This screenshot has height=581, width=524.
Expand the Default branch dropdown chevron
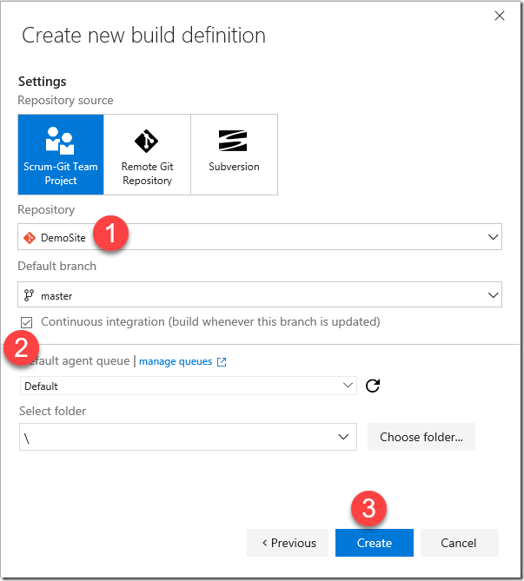pos(493,295)
